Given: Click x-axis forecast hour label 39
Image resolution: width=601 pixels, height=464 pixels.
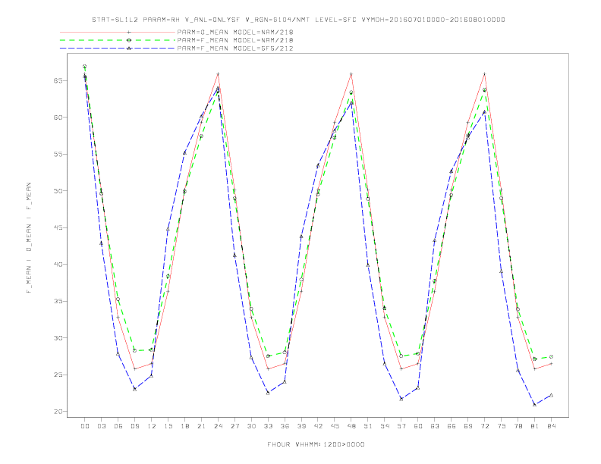Looking at the screenshot, I should click(301, 426).
